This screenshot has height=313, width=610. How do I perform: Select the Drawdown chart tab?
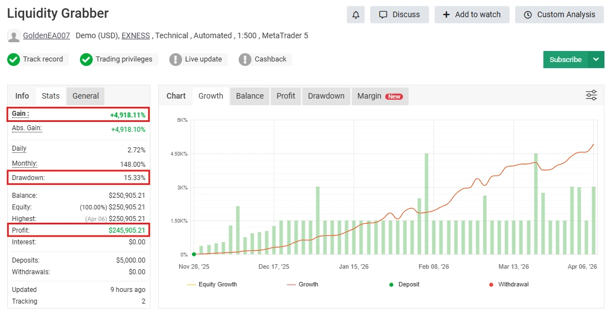pyautogui.click(x=326, y=96)
